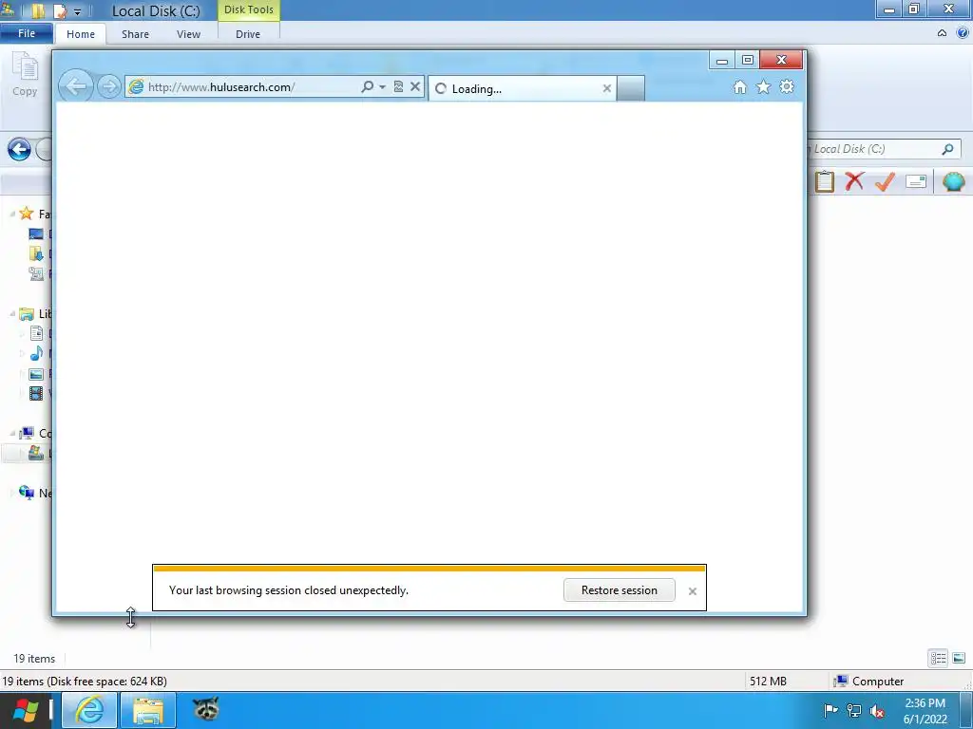Switch to details view button in status bar

[x=938, y=659]
